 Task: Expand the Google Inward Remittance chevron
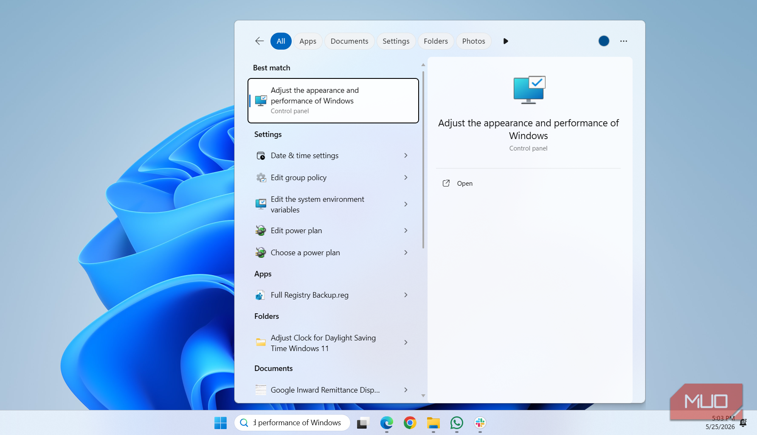coord(406,390)
